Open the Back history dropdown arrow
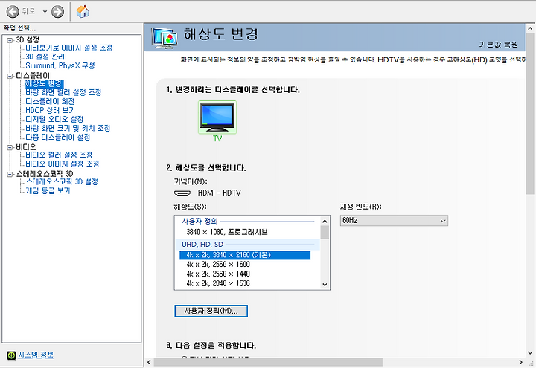The image size is (536, 368). pyautogui.click(x=45, y=12)
